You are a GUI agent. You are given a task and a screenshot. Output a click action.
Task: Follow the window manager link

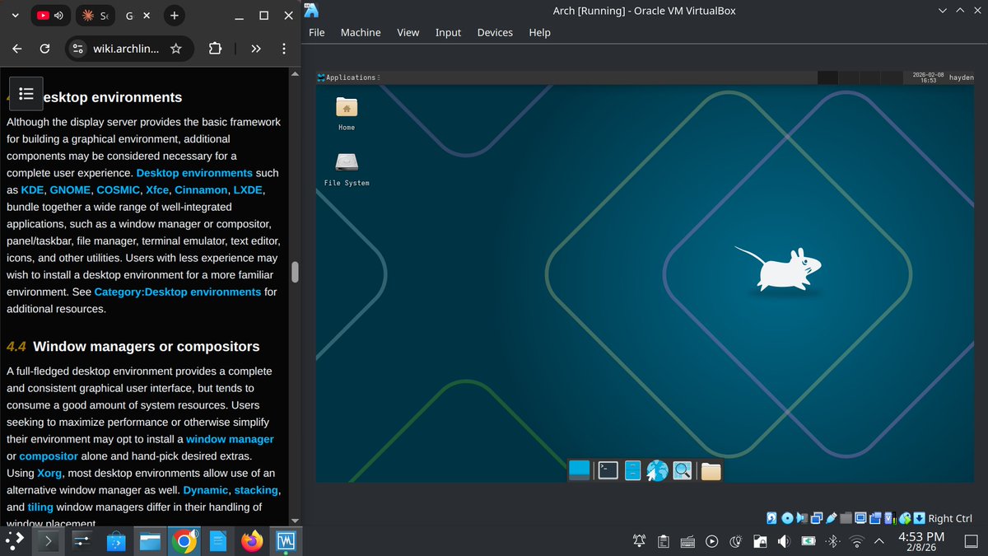(x=230, y=439)
